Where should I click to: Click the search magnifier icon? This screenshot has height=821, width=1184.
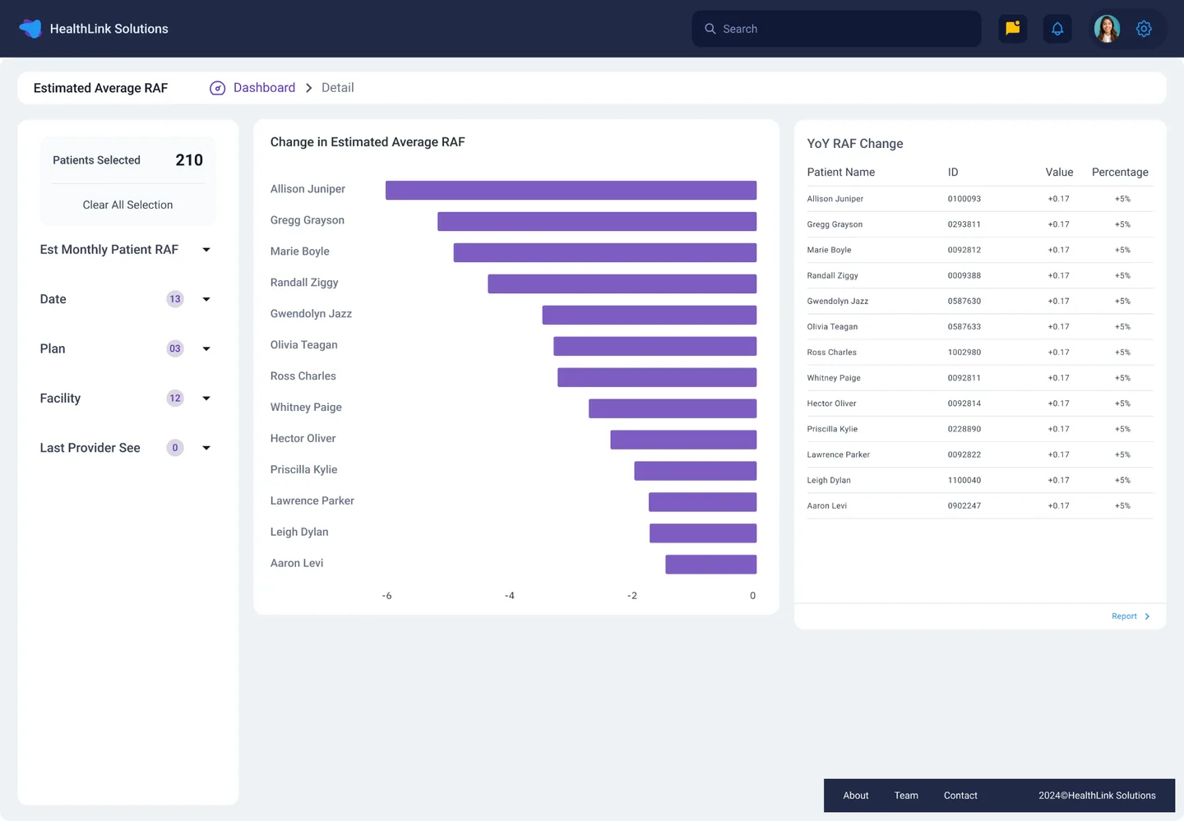point(710,29)
